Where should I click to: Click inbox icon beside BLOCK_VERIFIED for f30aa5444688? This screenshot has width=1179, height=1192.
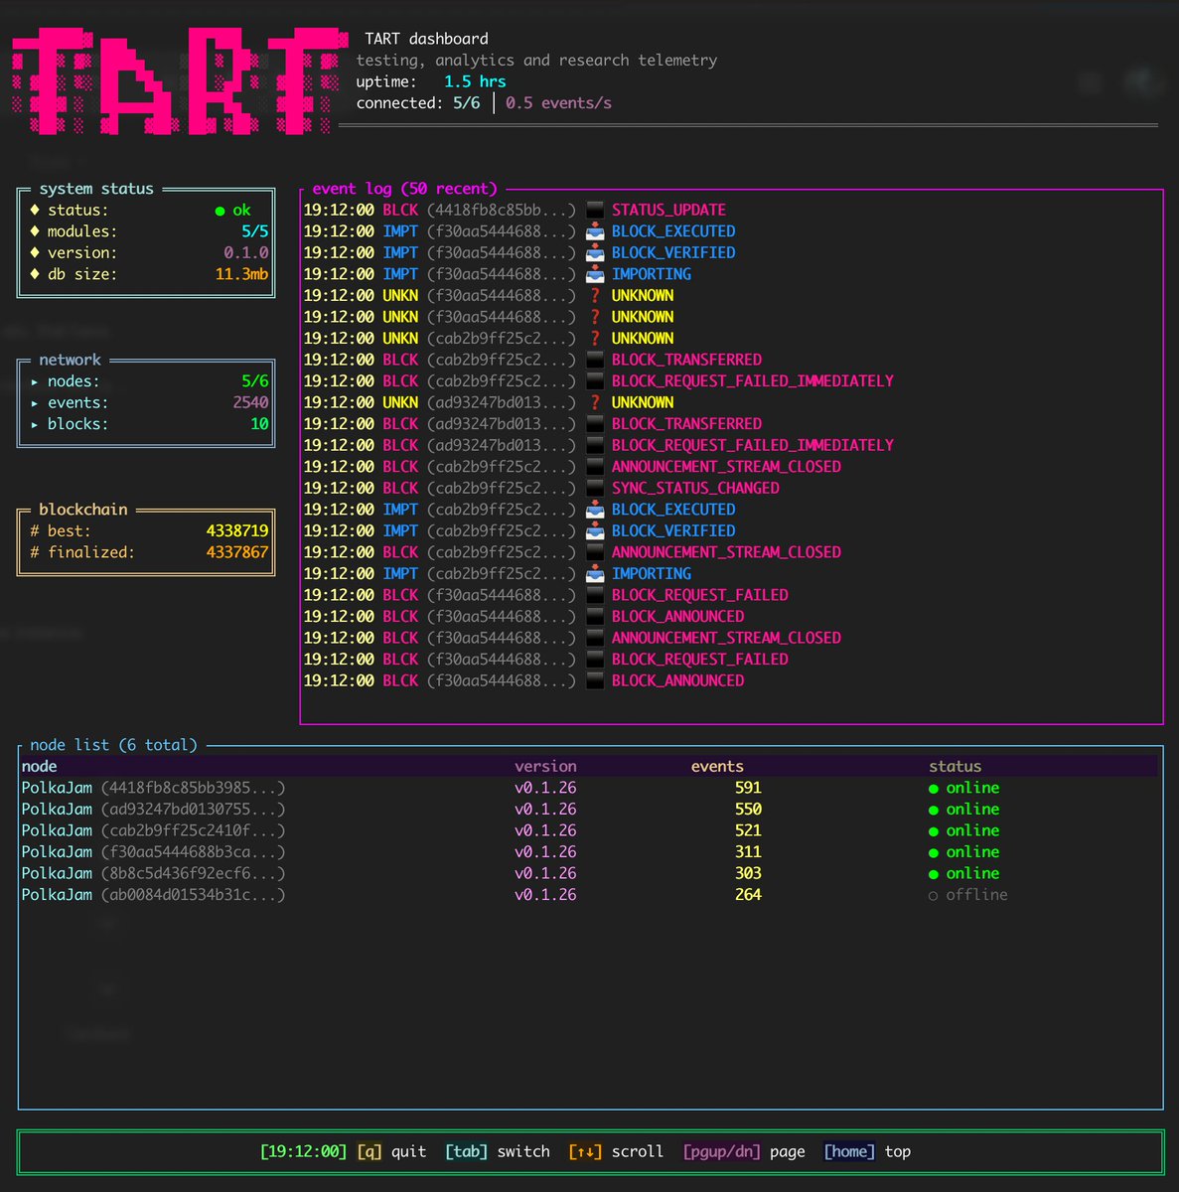[x=595, y=252]
